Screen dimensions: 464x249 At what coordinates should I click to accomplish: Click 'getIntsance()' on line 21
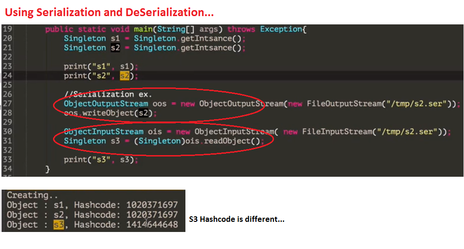(211, 48)
